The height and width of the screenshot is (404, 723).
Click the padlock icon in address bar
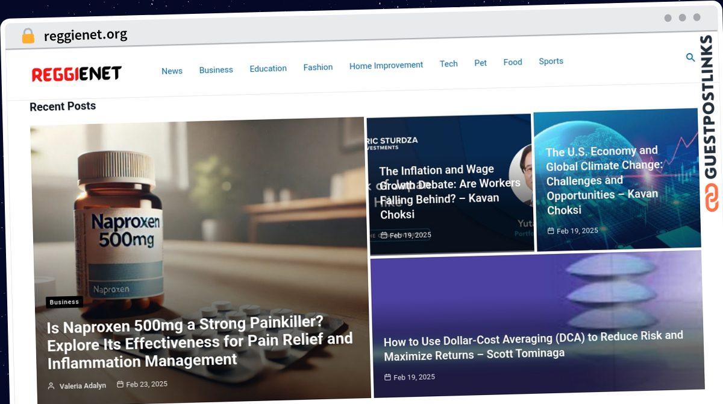pyautogui.click(x=28, y=36)
